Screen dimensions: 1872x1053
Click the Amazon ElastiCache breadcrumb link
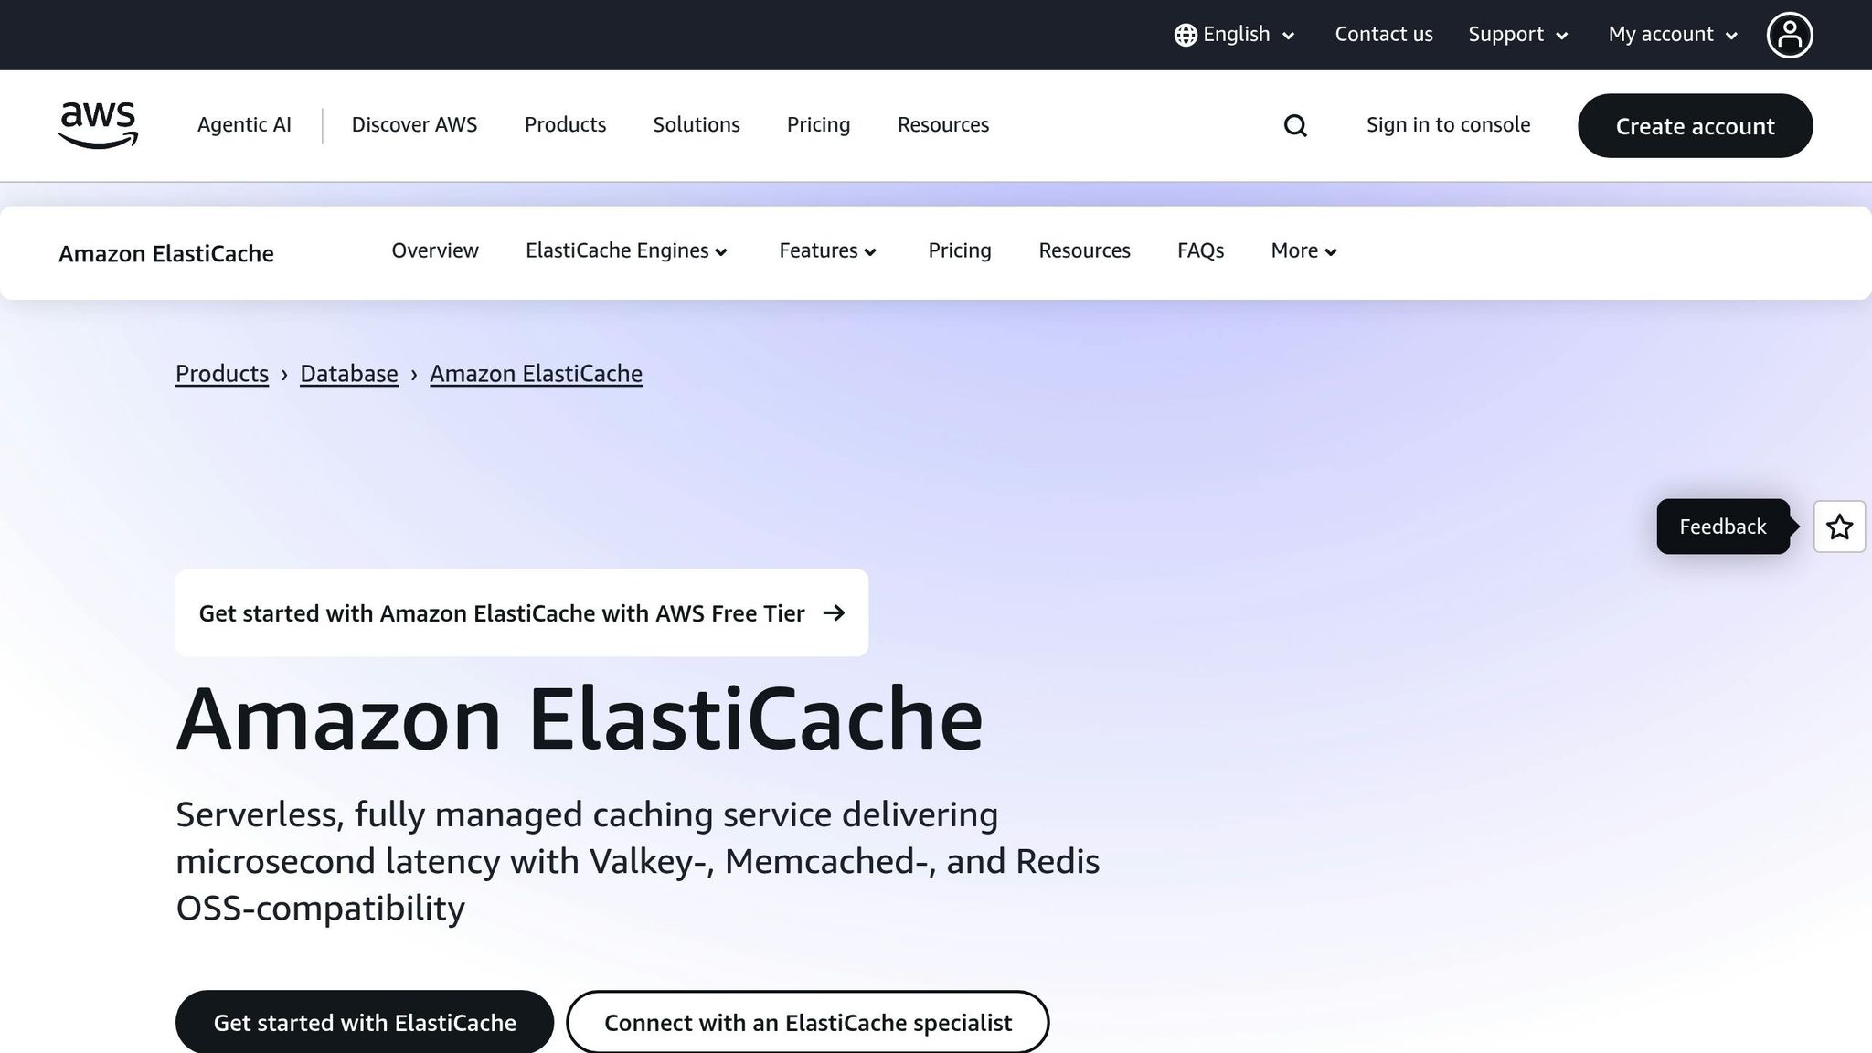537,374
